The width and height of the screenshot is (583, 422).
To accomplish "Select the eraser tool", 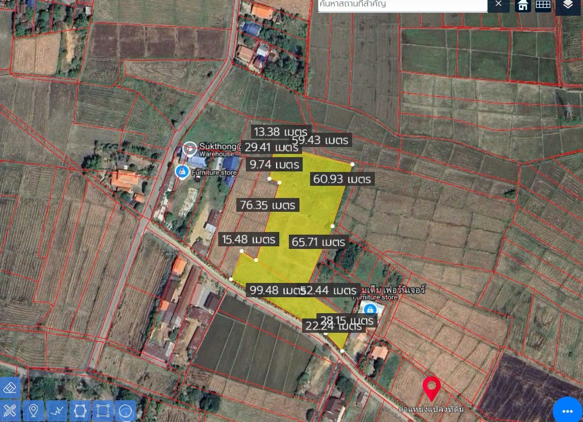I will click(10, 388).
